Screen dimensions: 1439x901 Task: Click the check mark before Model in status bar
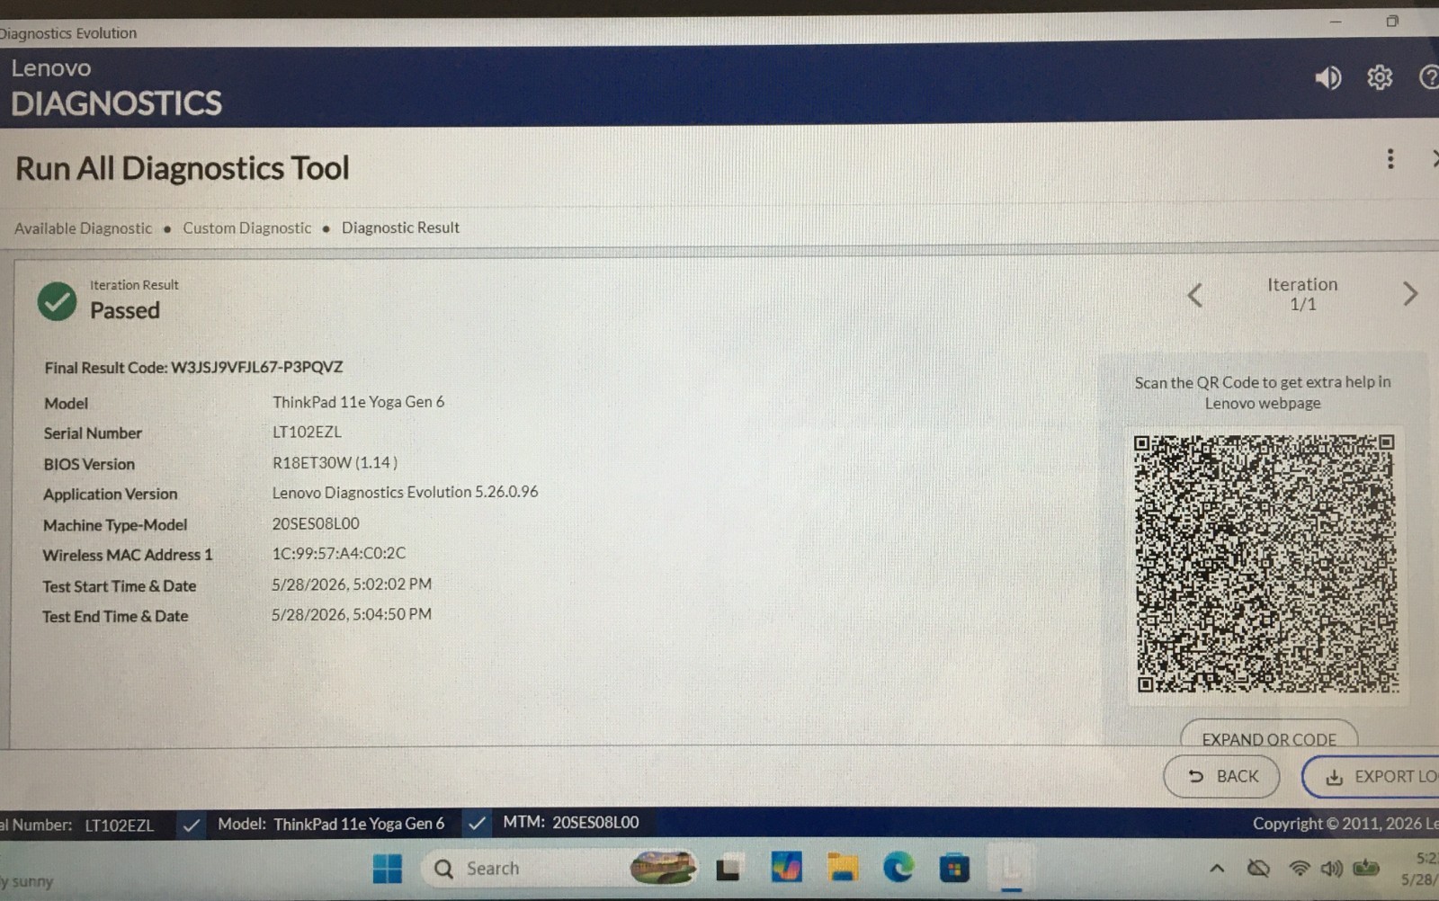tap(192, 825)
